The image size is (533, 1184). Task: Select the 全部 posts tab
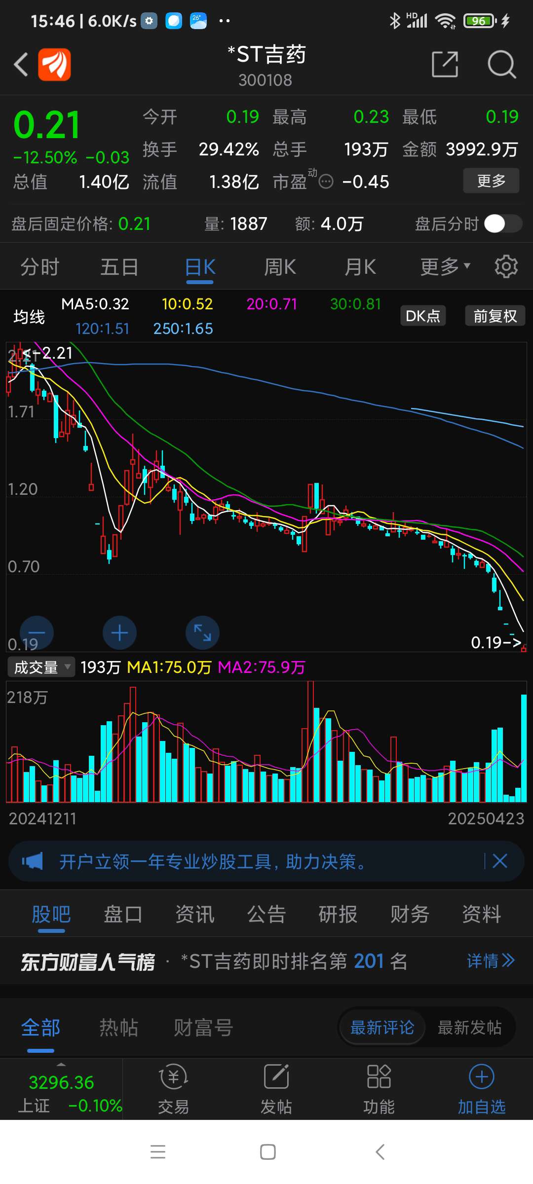[40, 1028]
